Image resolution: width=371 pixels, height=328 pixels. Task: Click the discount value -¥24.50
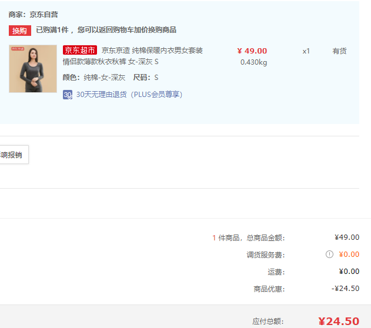click(x=346, y=289)
